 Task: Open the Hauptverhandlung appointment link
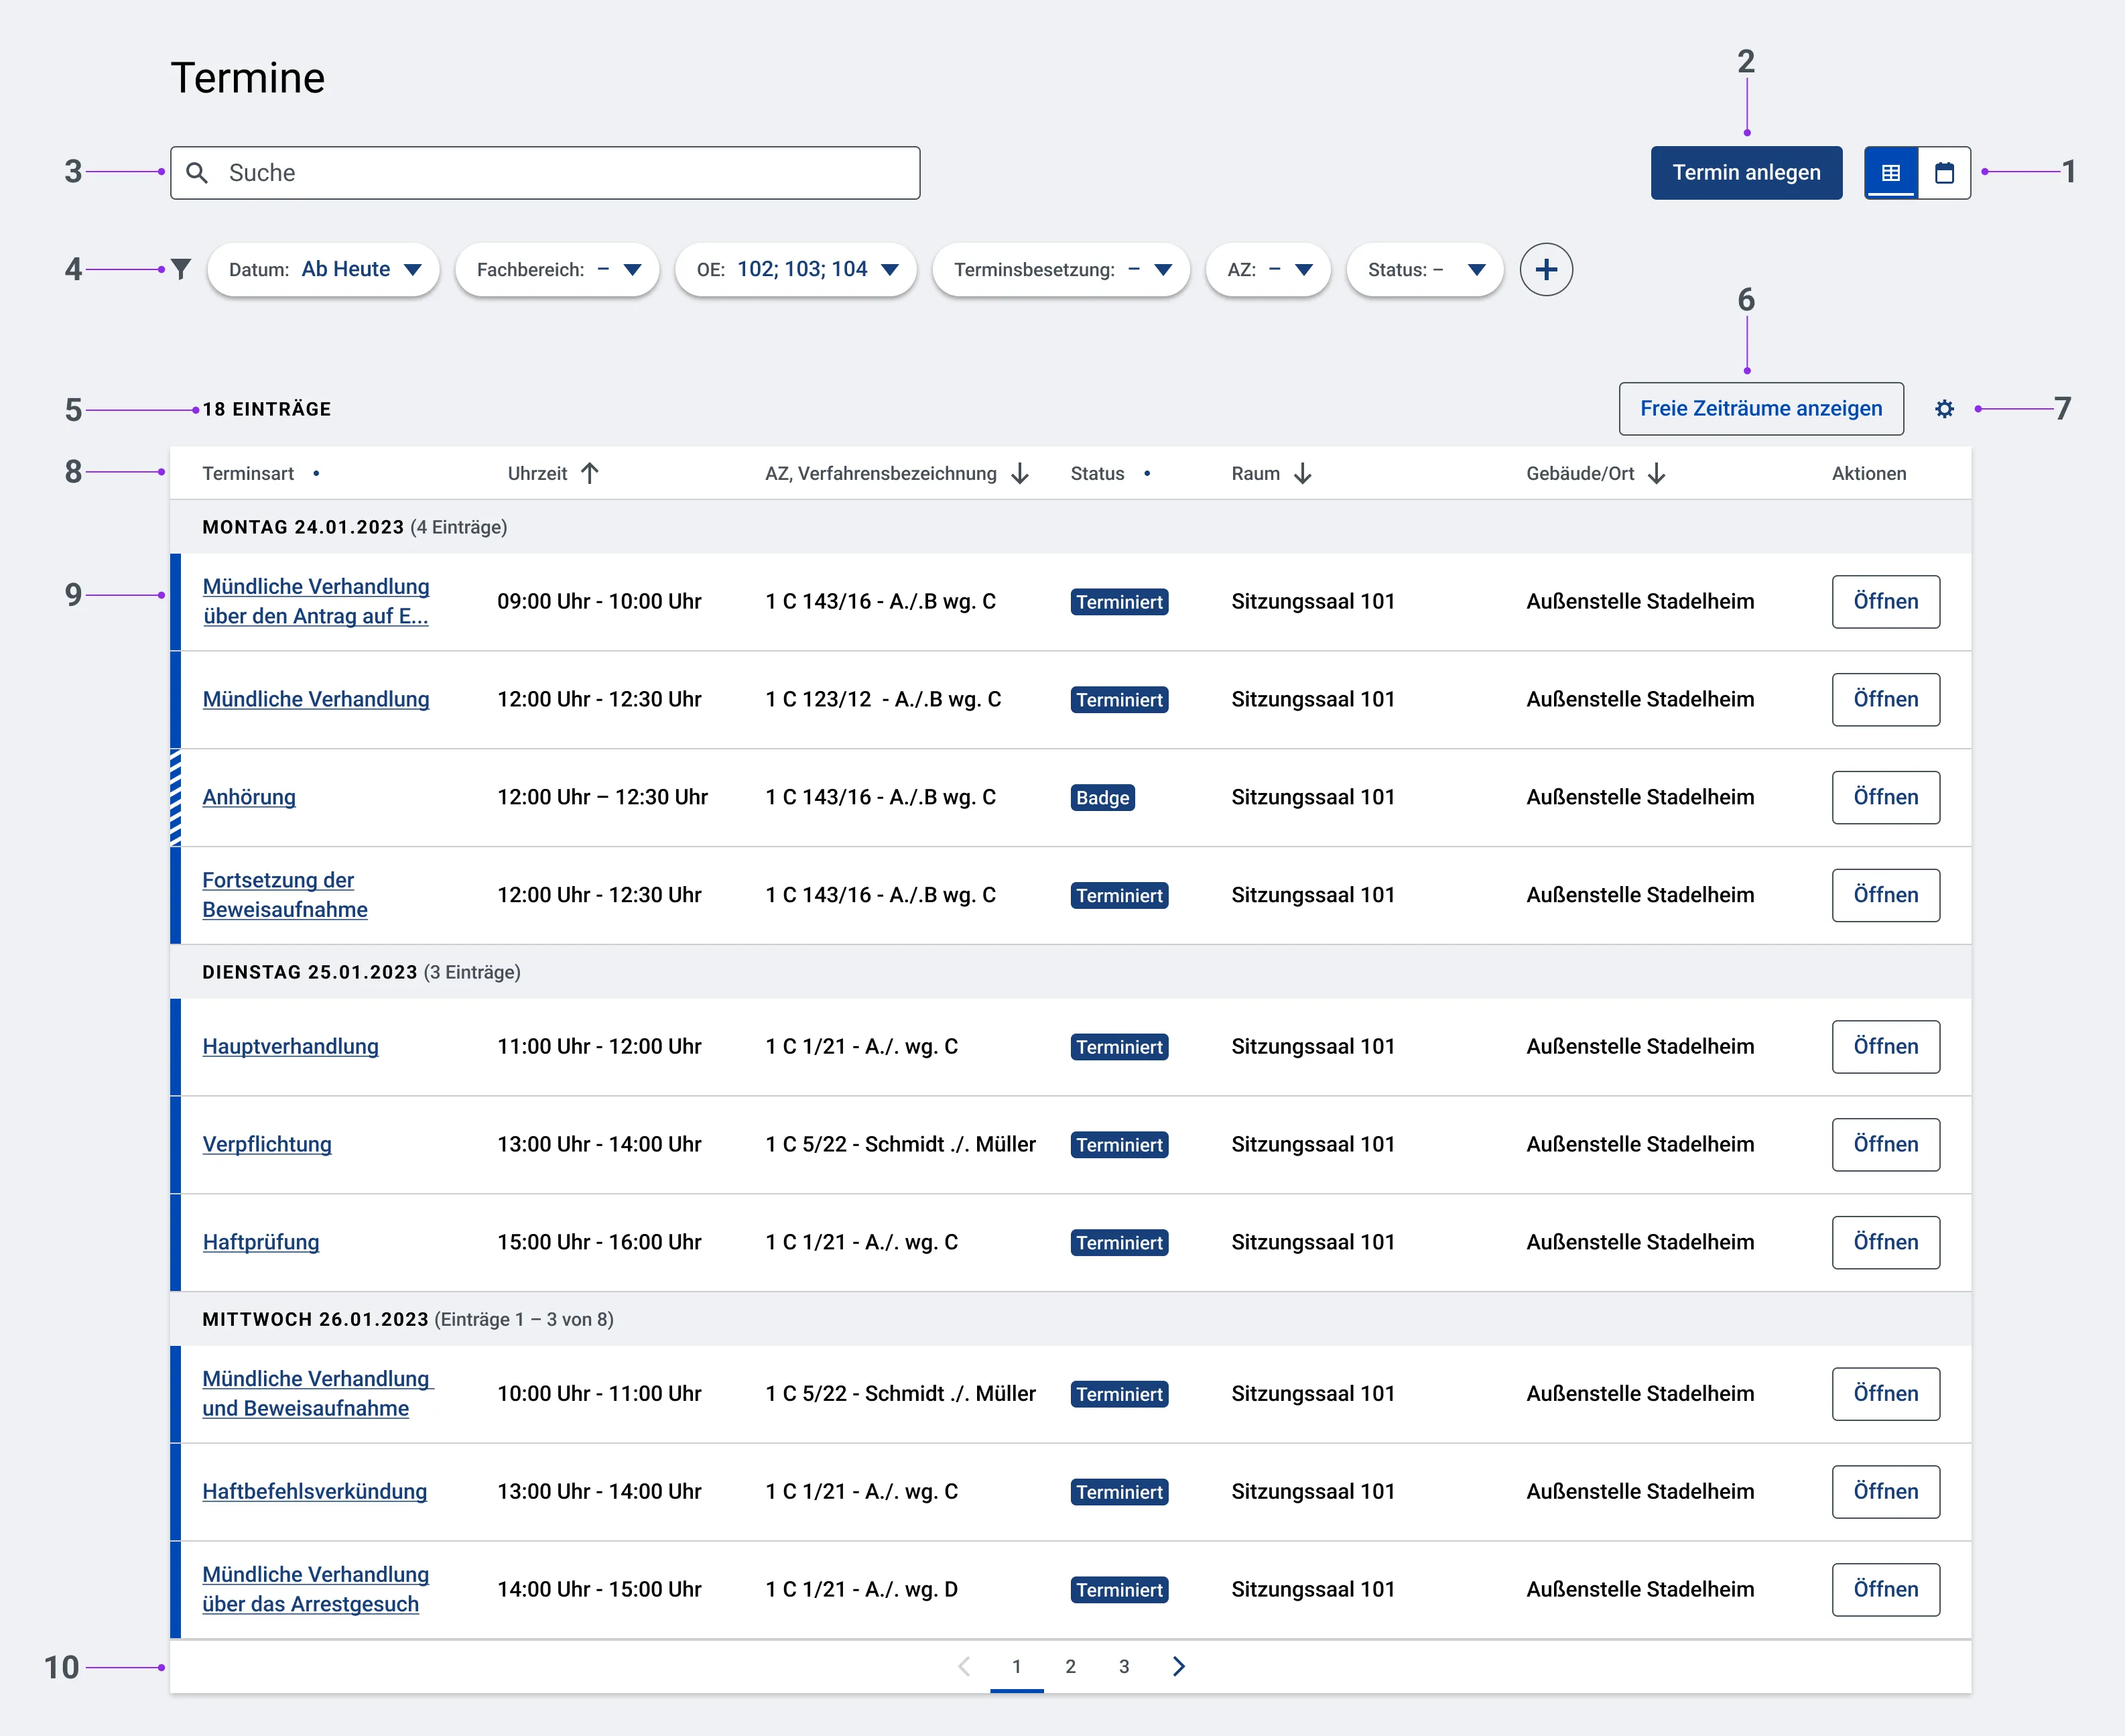point(290,1046)
